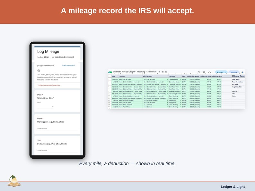Click the spreadsheet title 'Expense & Mileage Ledger + Reporting'
The height and width of the screenshot is (191, 255).
coord(135,71)
